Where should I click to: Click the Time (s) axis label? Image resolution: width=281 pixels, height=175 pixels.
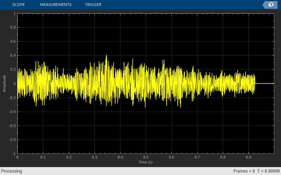[145, 162]
